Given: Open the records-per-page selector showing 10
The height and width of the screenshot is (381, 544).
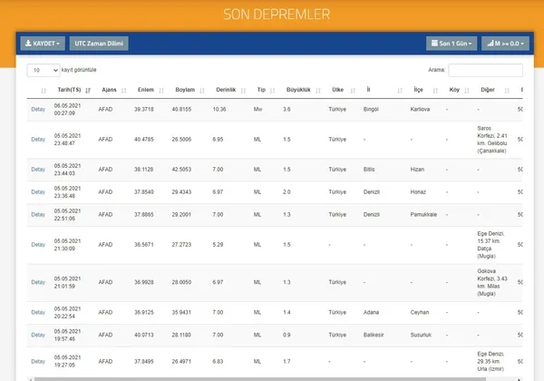Looking at the screenshot, I should (x=43, y=70).
